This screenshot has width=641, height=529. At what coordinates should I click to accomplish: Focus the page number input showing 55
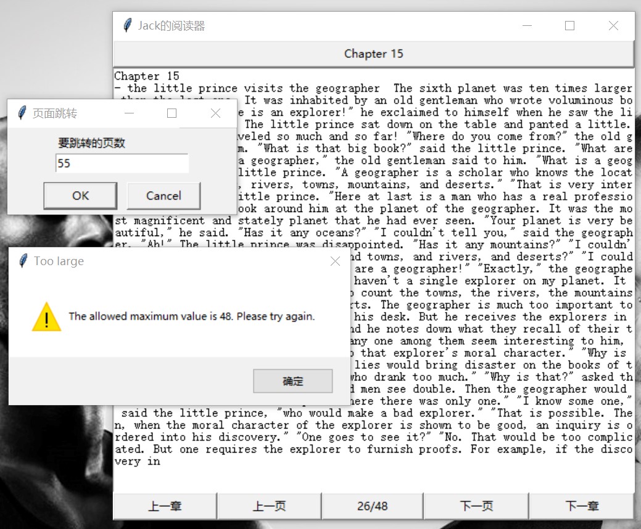click(122, 163)
